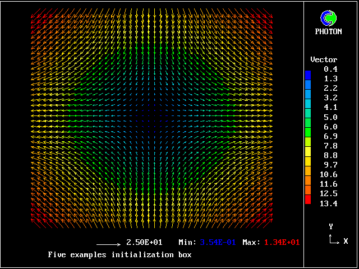Select the title "Five examples initialization box"
Screen dimensions: 359x269
[x=119, y=254]
